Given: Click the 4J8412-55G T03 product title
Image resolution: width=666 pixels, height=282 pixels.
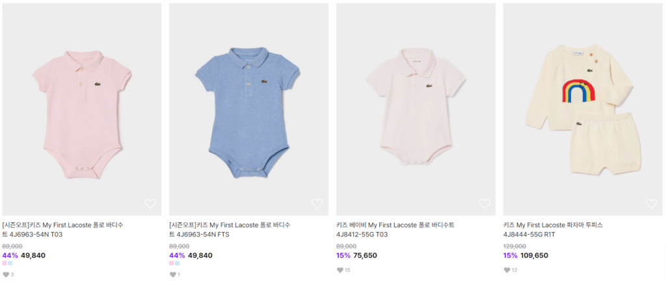Looking at the screenshot, I should tap(395, 229).
